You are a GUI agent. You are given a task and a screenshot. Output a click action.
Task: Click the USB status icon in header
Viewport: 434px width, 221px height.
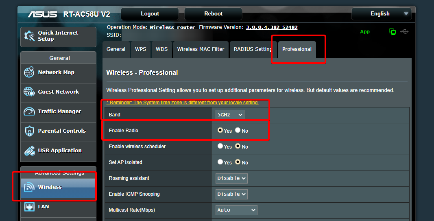(404, 32)
